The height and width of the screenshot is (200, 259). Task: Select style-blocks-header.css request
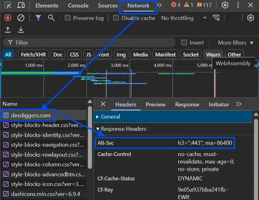click(44, 125)
